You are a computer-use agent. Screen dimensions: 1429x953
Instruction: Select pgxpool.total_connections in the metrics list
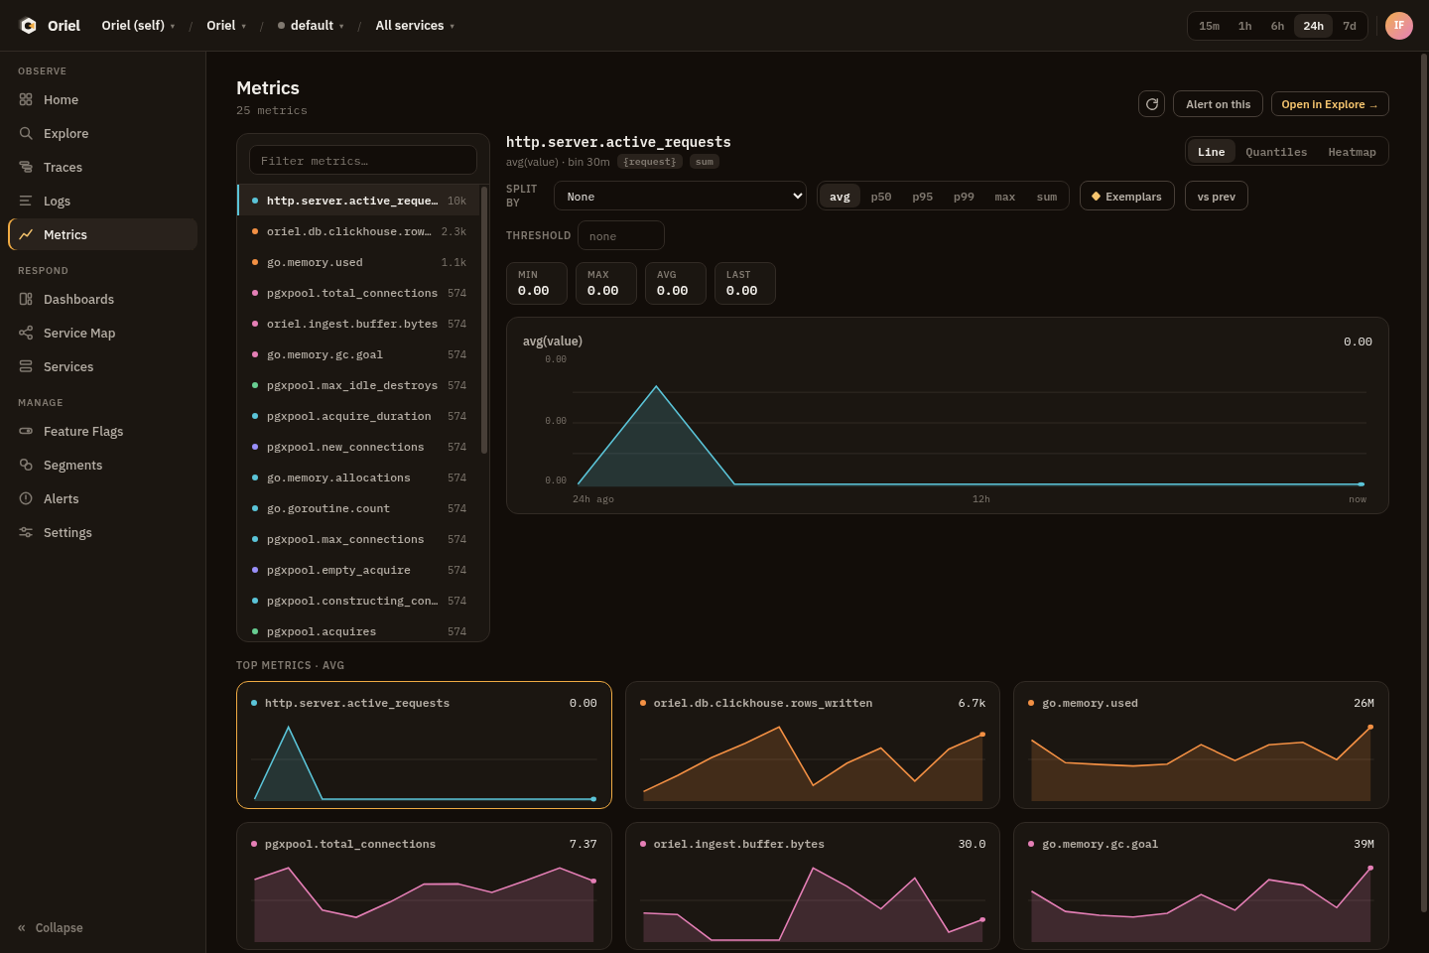coord(359,293)
